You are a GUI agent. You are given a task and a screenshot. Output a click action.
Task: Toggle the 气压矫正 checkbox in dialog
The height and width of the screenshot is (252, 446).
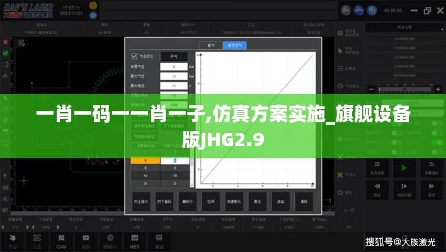click(x=134, y=56)
